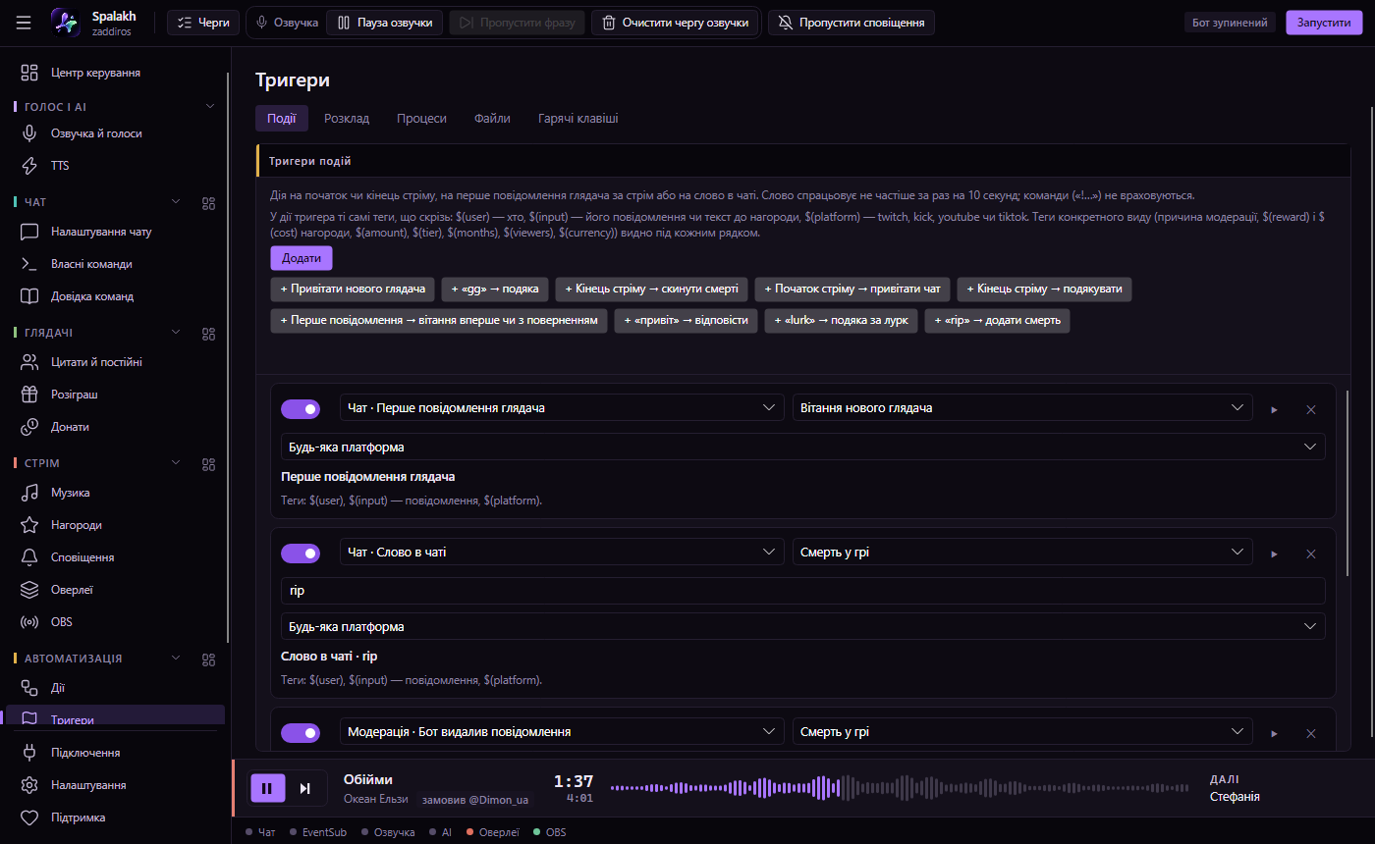1375x844 pixels.
Task: Run the Перше повідомлення глядача trigger play icon
Action: [1274, 409]
